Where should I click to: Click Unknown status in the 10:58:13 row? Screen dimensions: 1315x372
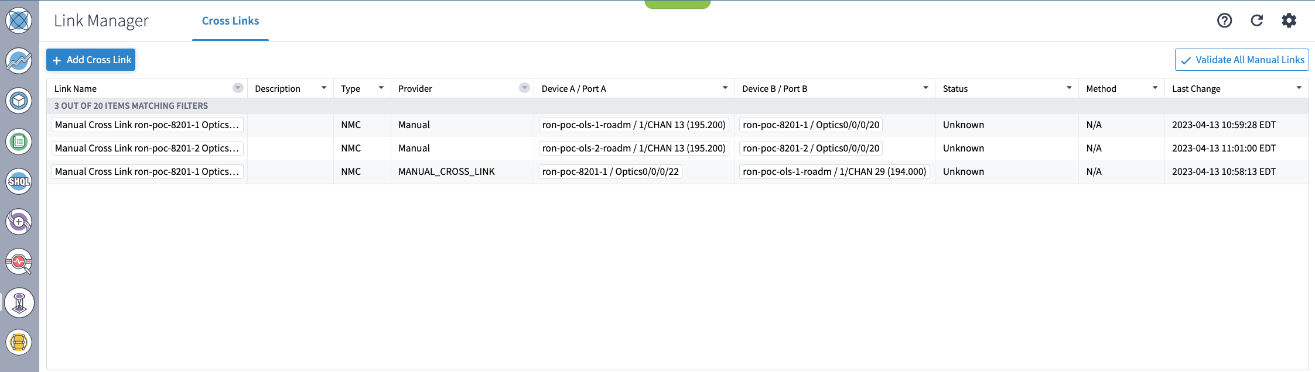coord(964,171)
